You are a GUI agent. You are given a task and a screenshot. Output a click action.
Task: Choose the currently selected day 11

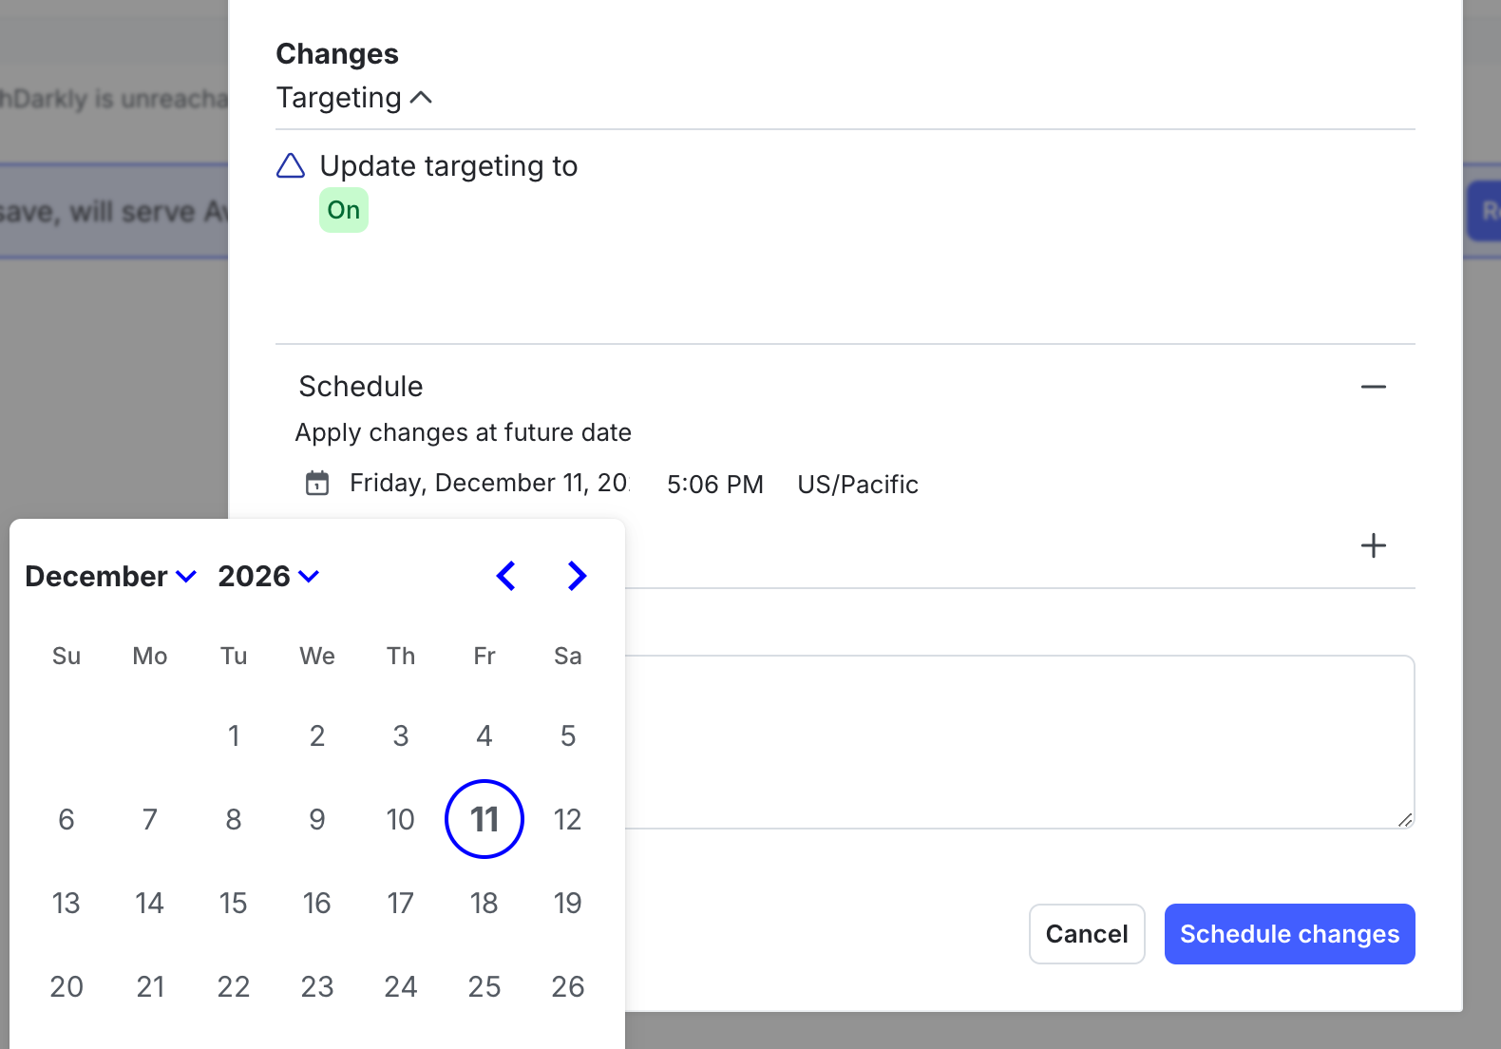point(484,819)
